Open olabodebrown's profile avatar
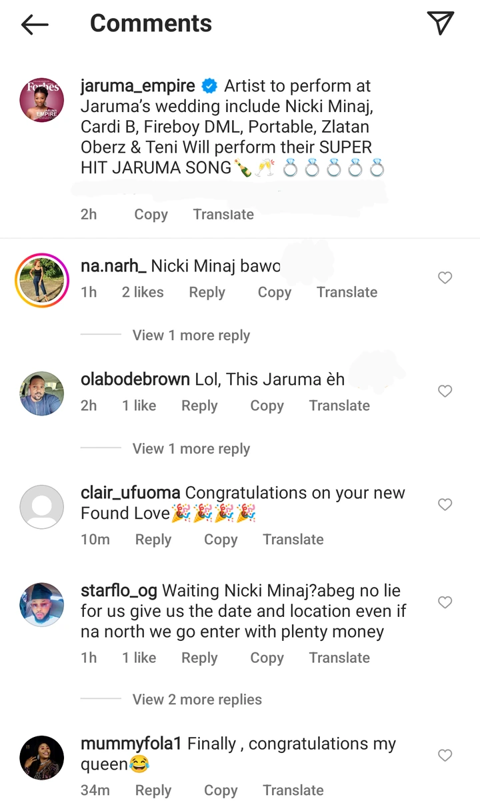The height and width of the screenshot is (805, 480). tap(42, 393)
